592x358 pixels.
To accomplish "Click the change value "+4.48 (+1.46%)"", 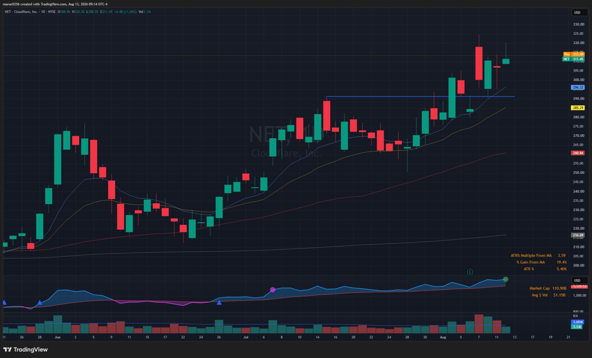I will (126, 12).
